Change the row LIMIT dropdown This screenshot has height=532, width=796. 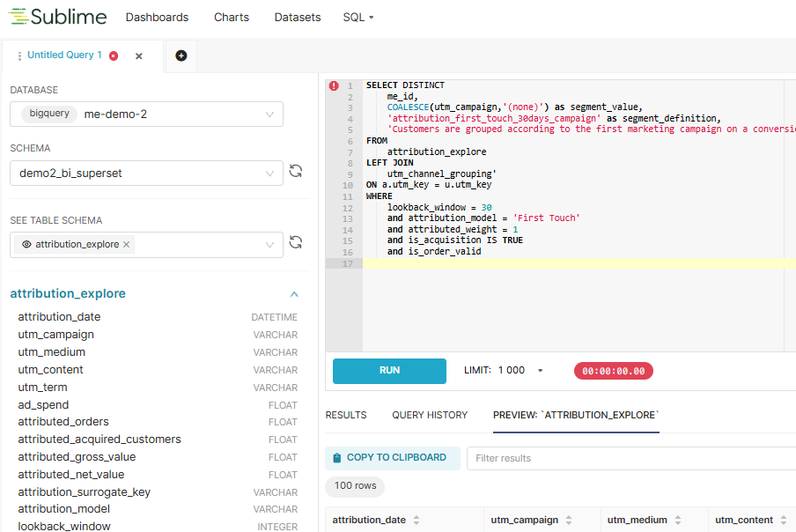click(x=540, y=371)
